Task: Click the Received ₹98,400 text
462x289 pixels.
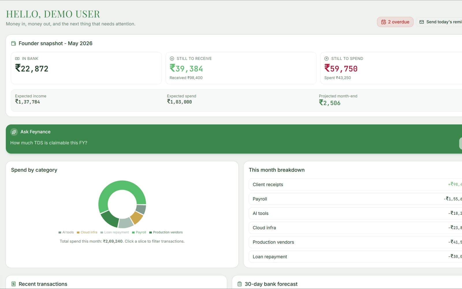Action: (186, 78)
